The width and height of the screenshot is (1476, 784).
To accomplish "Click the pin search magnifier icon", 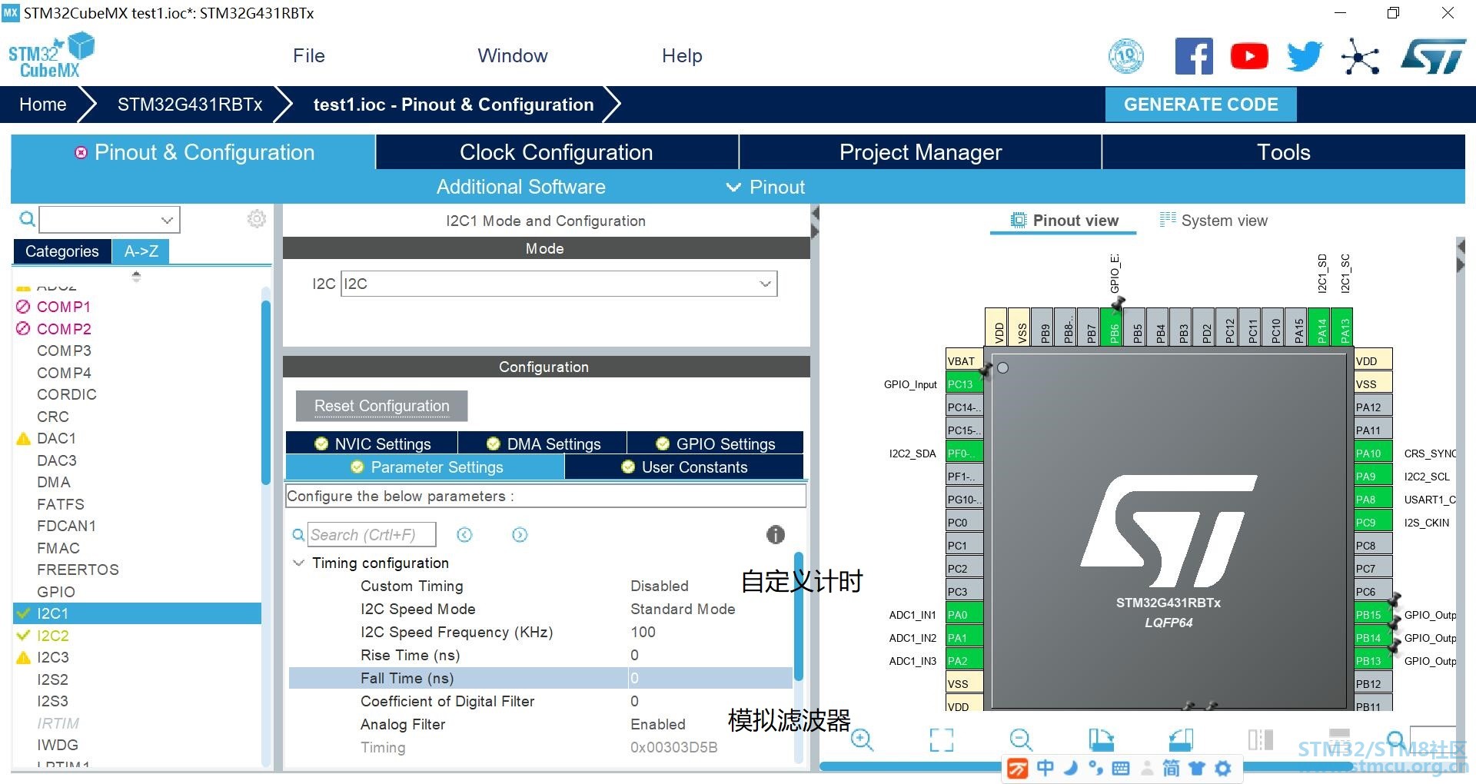I will tap(1396, 739).
